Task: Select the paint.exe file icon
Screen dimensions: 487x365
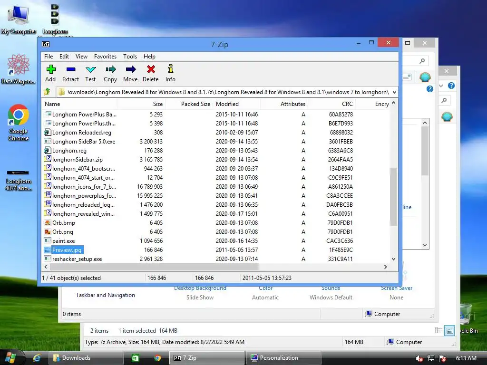Action: tap(48, 241)
